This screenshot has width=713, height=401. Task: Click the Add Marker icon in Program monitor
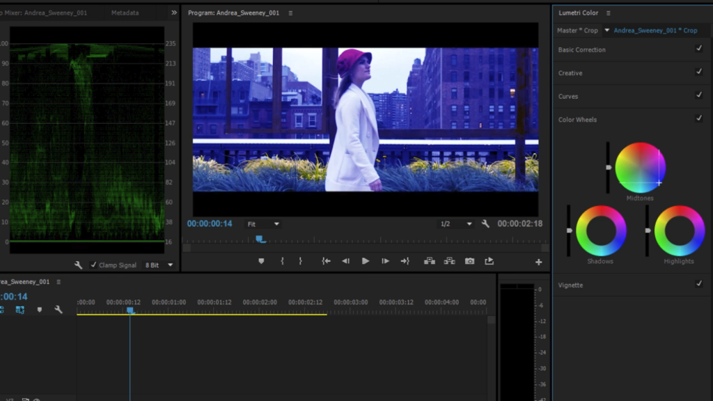[x=261, y=261]
